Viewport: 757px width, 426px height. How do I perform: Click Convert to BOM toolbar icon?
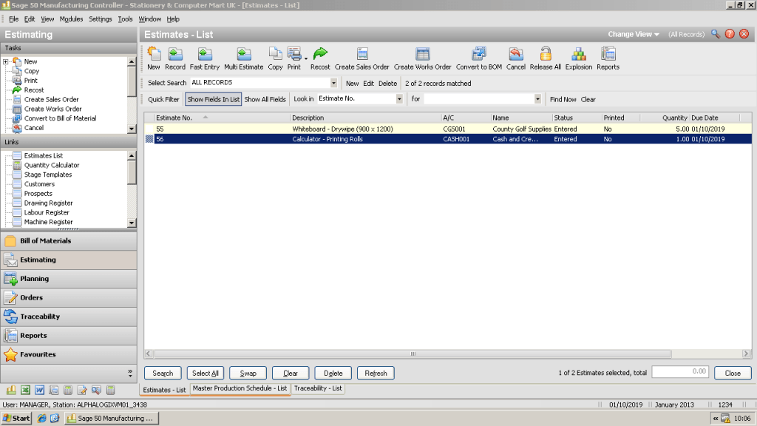pos(479,59)
